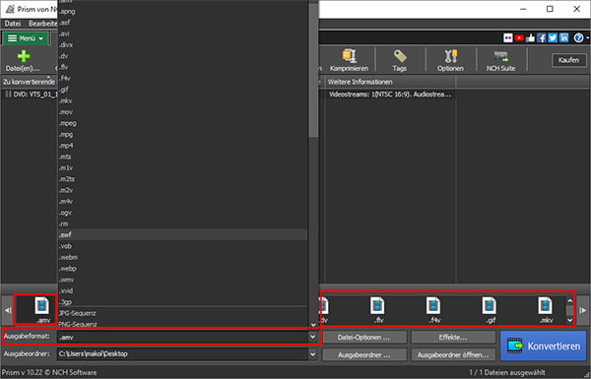Click right arrow of format strip
The height and width of the screenshot is (379, 591).
pyautogui.click(x=583, y=310)
